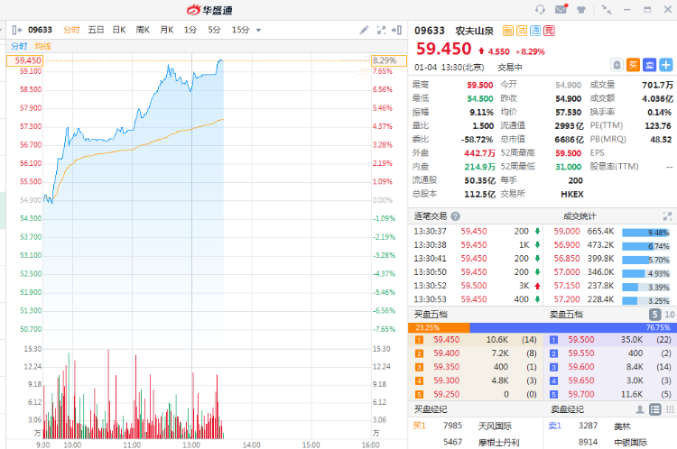
Task: Switch to 5分 chart tab
Action: [214, 30]
